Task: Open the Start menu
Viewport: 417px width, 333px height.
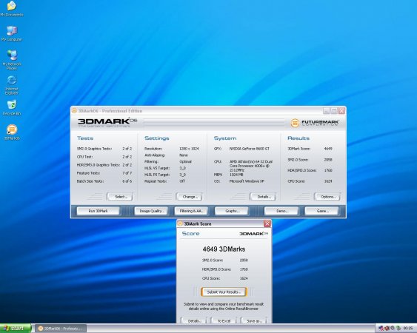Action: (16, 329)
